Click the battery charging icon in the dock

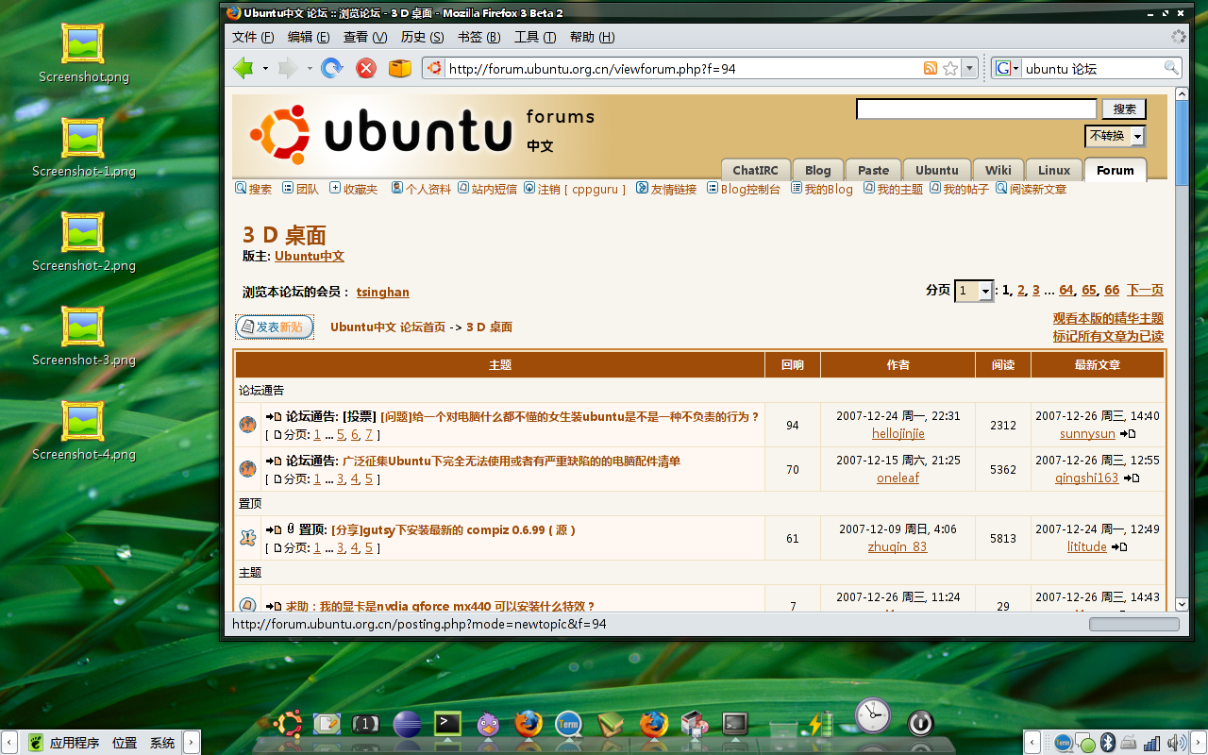[820, 724]
